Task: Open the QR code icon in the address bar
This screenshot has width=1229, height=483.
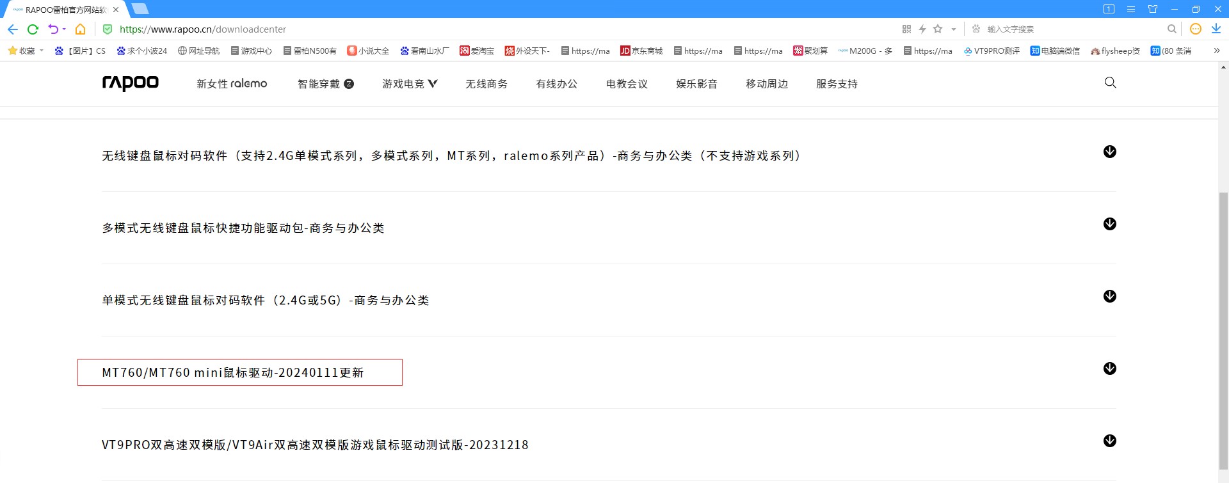Action: point(906,29)
